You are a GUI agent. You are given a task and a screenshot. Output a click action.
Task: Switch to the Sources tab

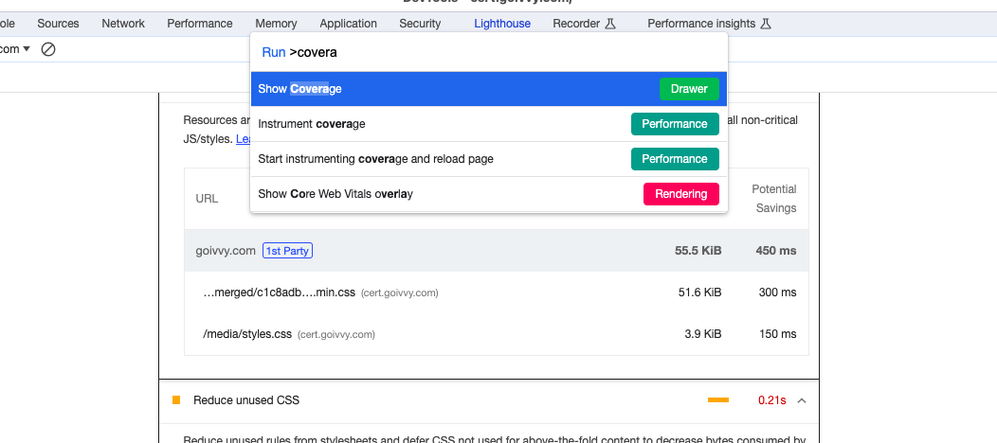[x=58, y=24]
